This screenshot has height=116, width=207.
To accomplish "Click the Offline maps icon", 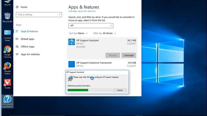I will (17, 46).
